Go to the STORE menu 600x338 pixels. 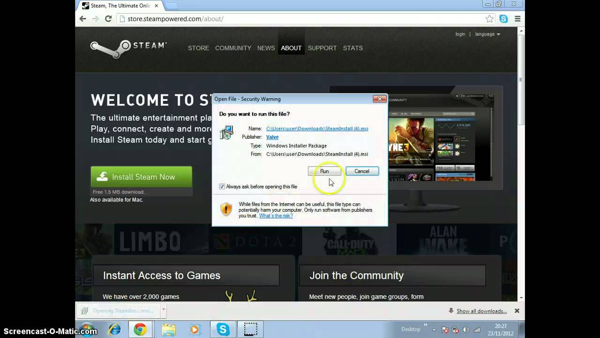[x=198, y=48]
